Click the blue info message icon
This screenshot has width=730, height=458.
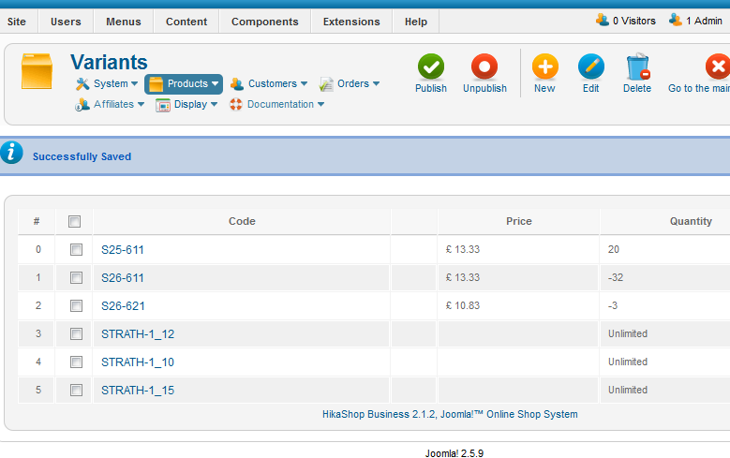click(x=11, y=153)
